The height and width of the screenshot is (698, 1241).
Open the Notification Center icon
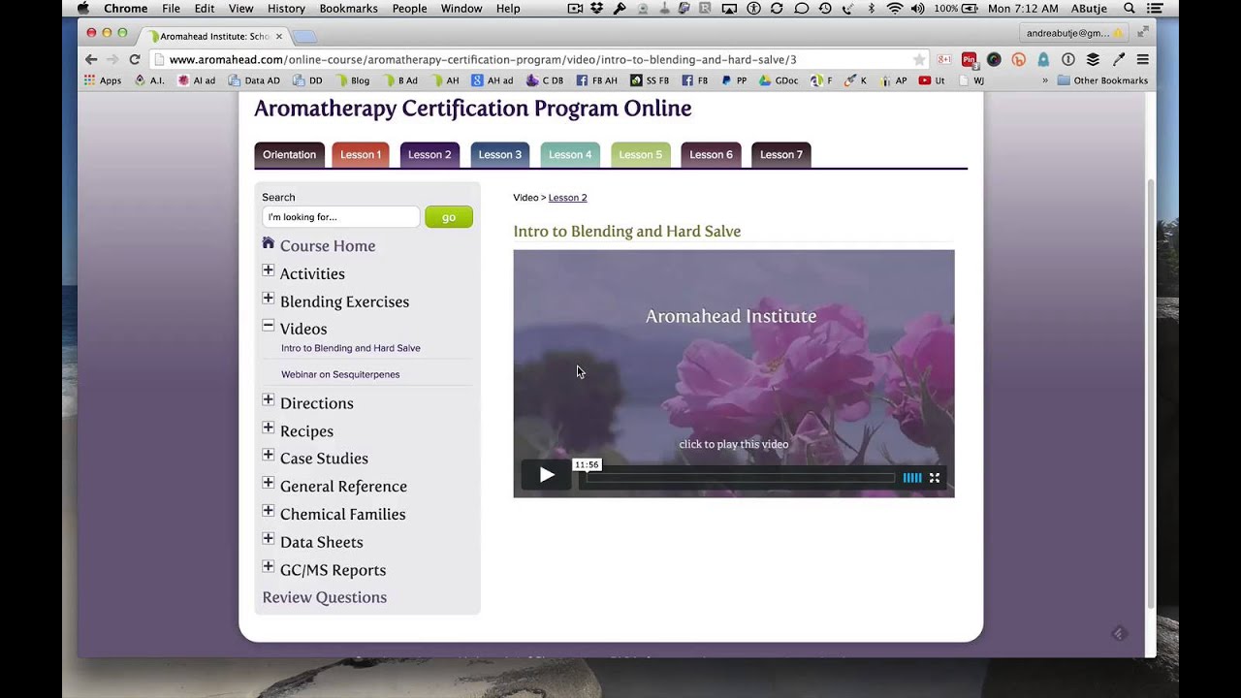pyautogui.click(x=1155, y=9)
